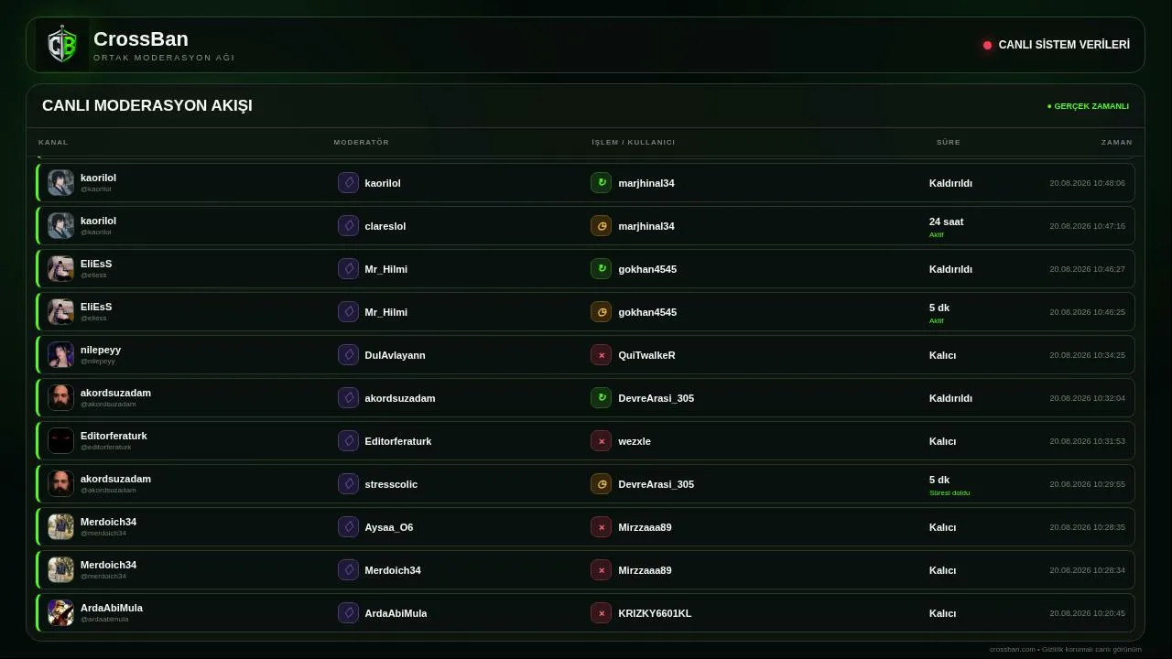Click the green unban icon beside marjhinal34

[x=601, y=183]
